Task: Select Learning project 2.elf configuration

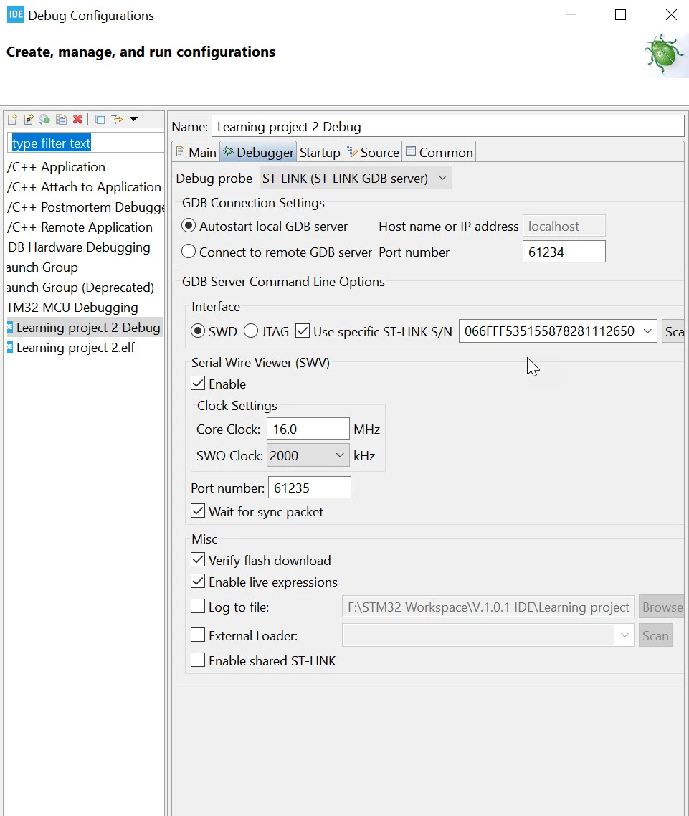Action: (x=75, y=348)
